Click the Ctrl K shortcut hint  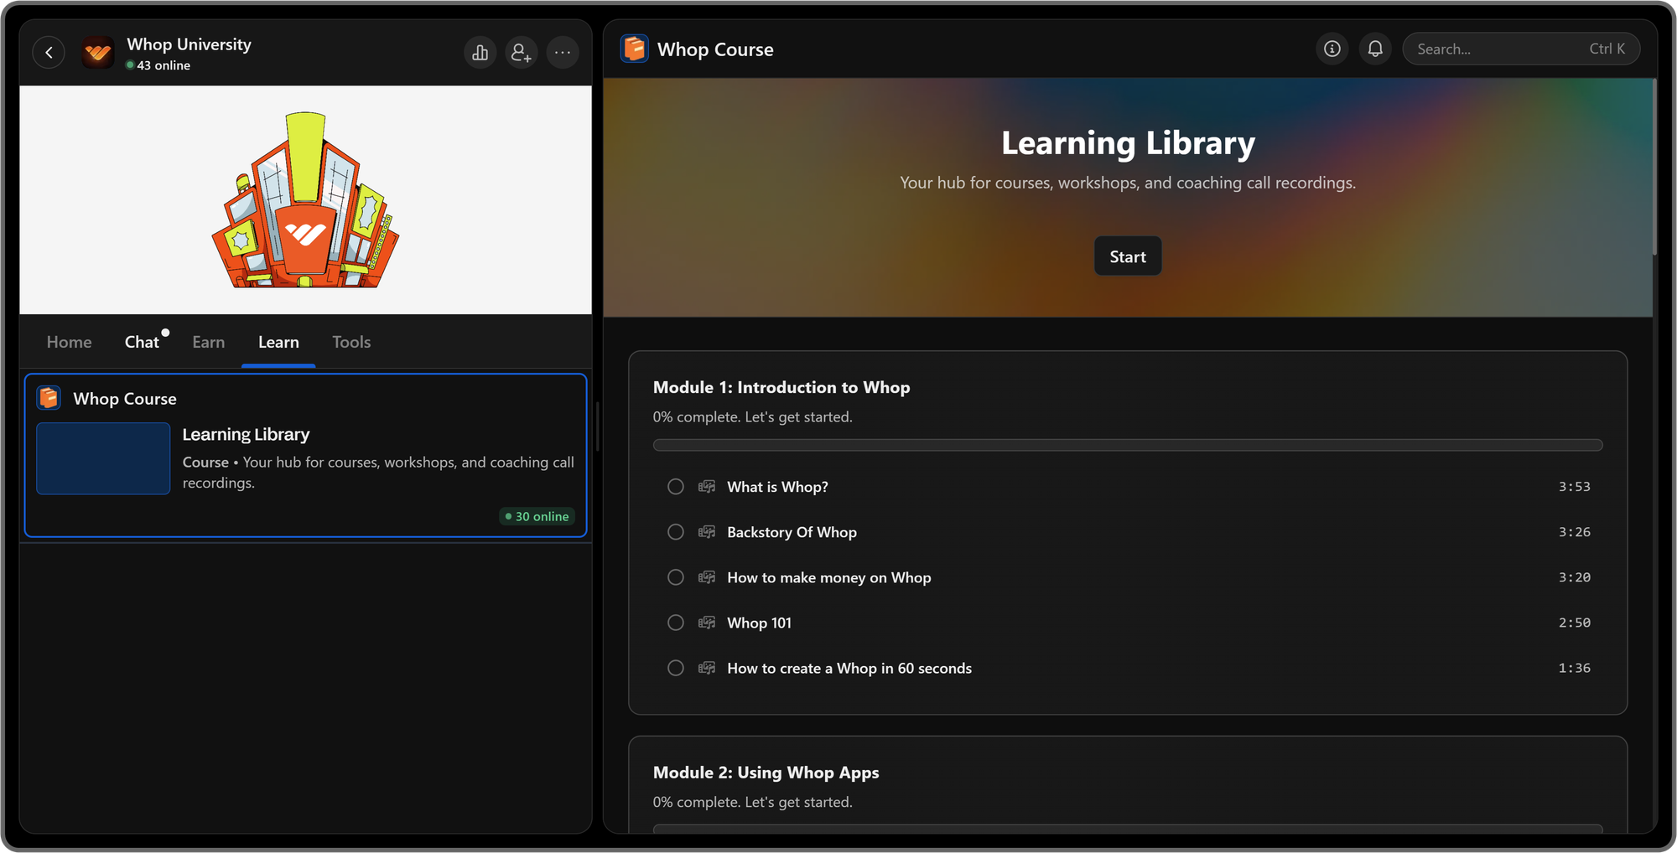[x=1607, y=49]
